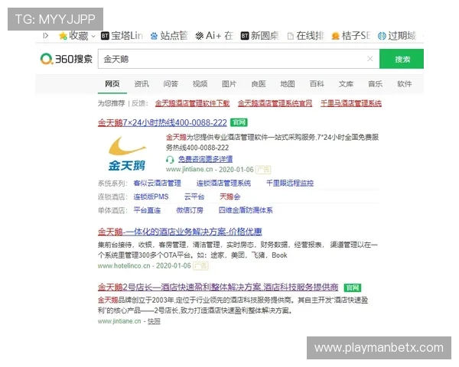Switch to the 视频 tab

point(200,84)
